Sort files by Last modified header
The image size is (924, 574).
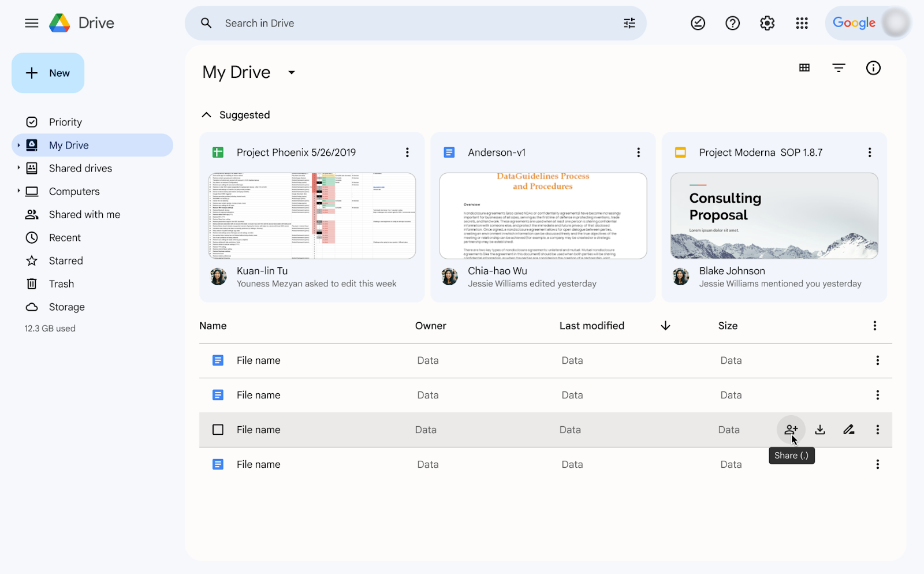point(592,326)
